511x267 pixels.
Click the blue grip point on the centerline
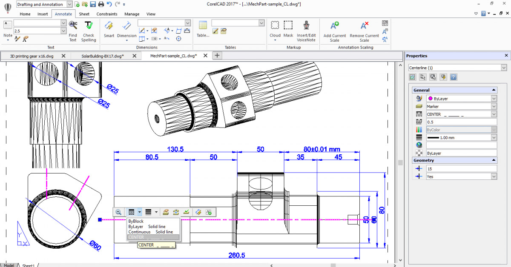point(100,220)
